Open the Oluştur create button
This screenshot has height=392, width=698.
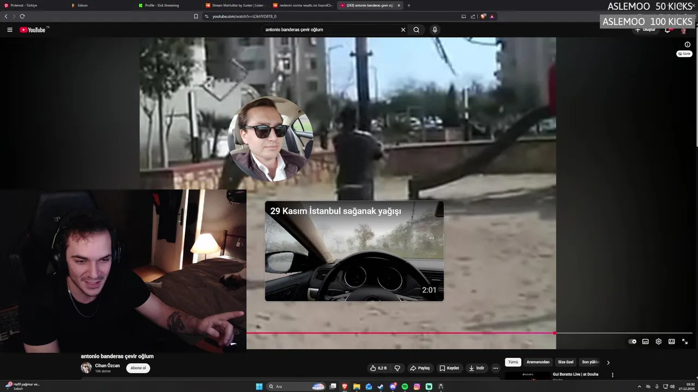pyautogui.click(x=645, y=30)
